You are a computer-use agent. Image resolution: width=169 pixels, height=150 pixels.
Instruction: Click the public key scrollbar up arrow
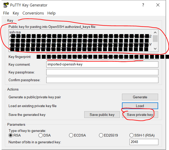point(155,33)
